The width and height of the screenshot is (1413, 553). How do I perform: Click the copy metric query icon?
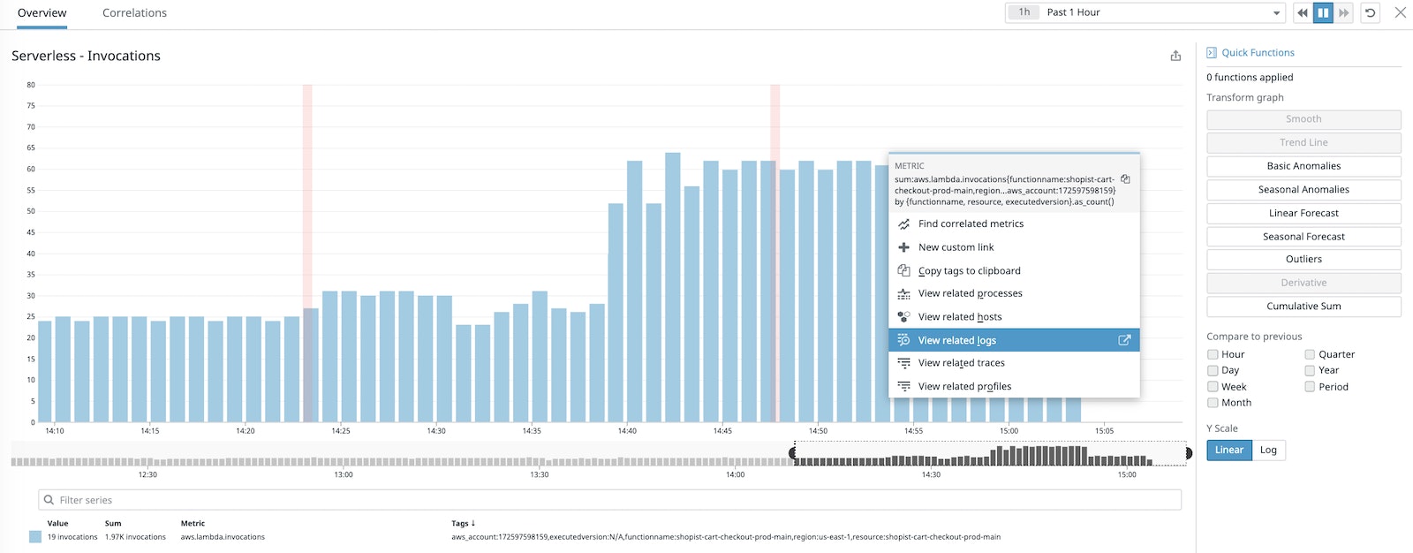pos(1125,179)
